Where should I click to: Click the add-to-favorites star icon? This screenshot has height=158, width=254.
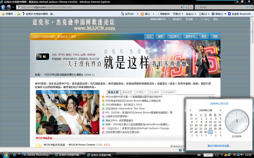tap(19, 14)
